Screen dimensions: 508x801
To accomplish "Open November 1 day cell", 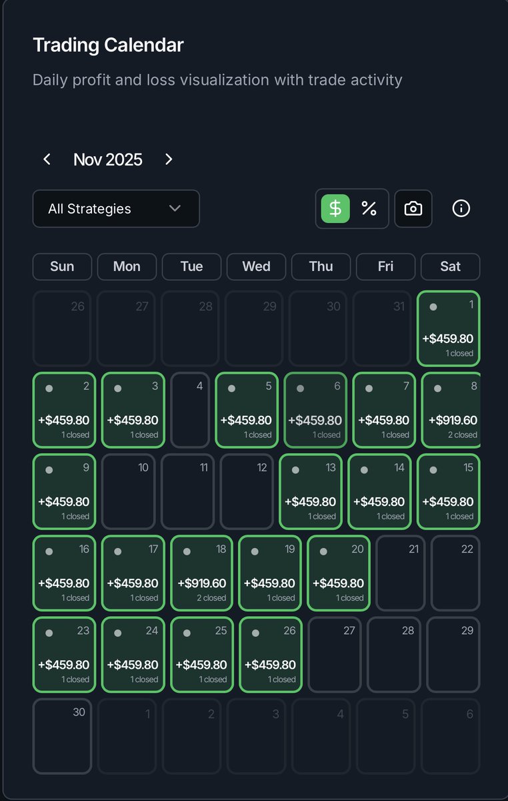I will pos(449,328).
